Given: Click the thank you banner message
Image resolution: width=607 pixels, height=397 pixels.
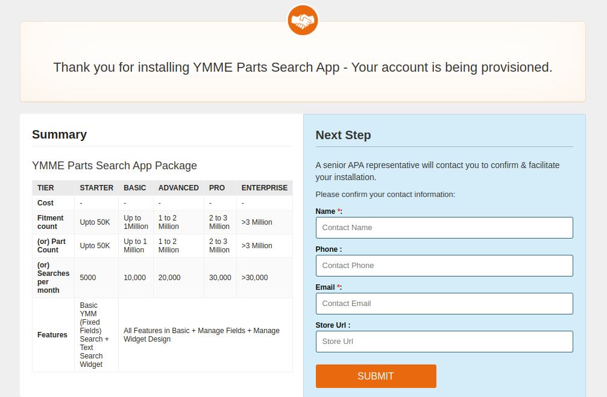Looking at the screenshot, I should pyautogui.click(x=303, y=67).
